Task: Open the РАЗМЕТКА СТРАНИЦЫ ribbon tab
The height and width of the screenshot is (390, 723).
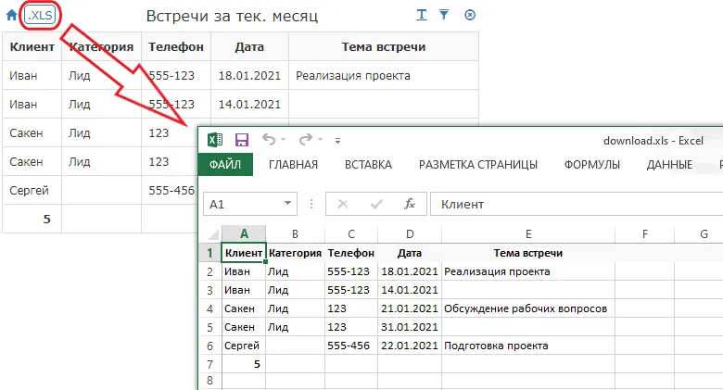Action: [x=478, y=165]
